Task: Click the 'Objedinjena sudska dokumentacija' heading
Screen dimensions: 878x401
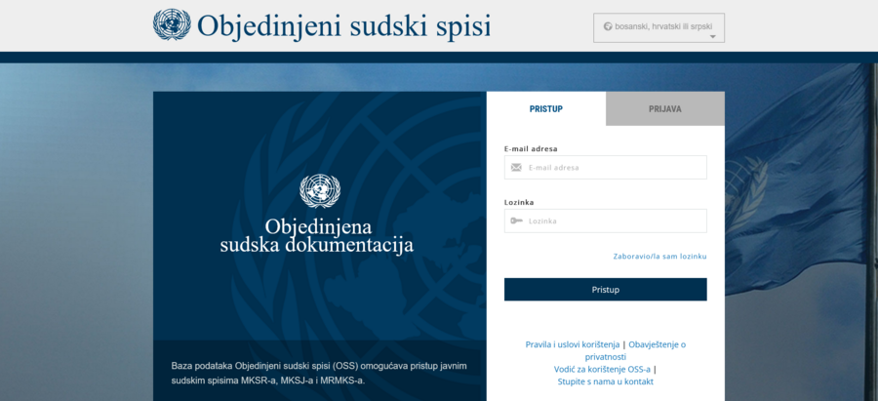Action: [x=317, y=236]
